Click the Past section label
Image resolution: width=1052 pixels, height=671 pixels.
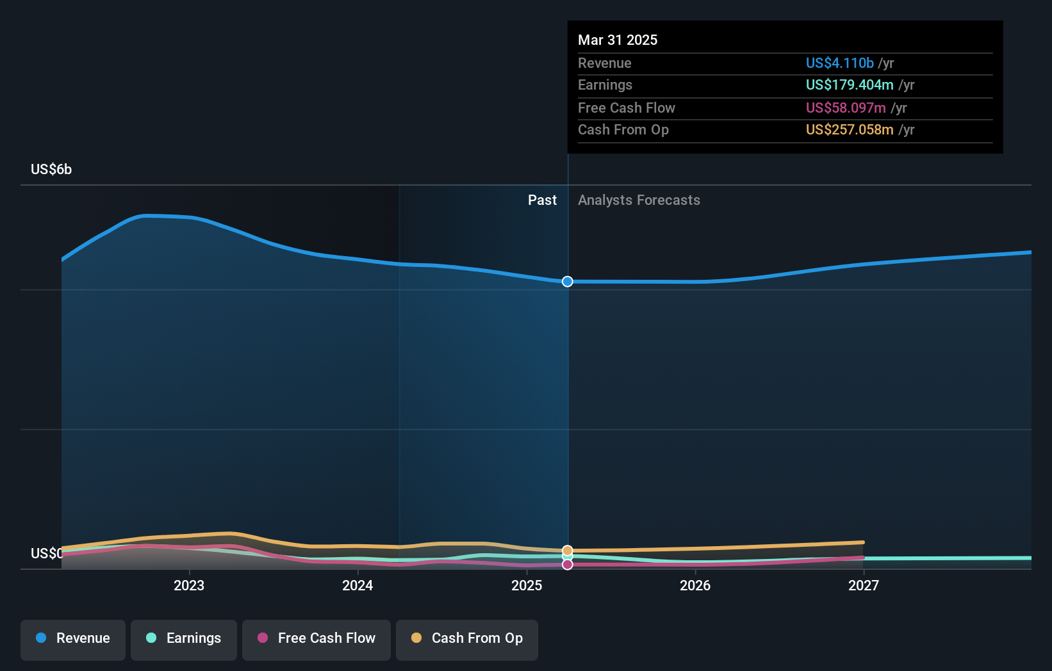pyautogui.click(x=542, y=200)
